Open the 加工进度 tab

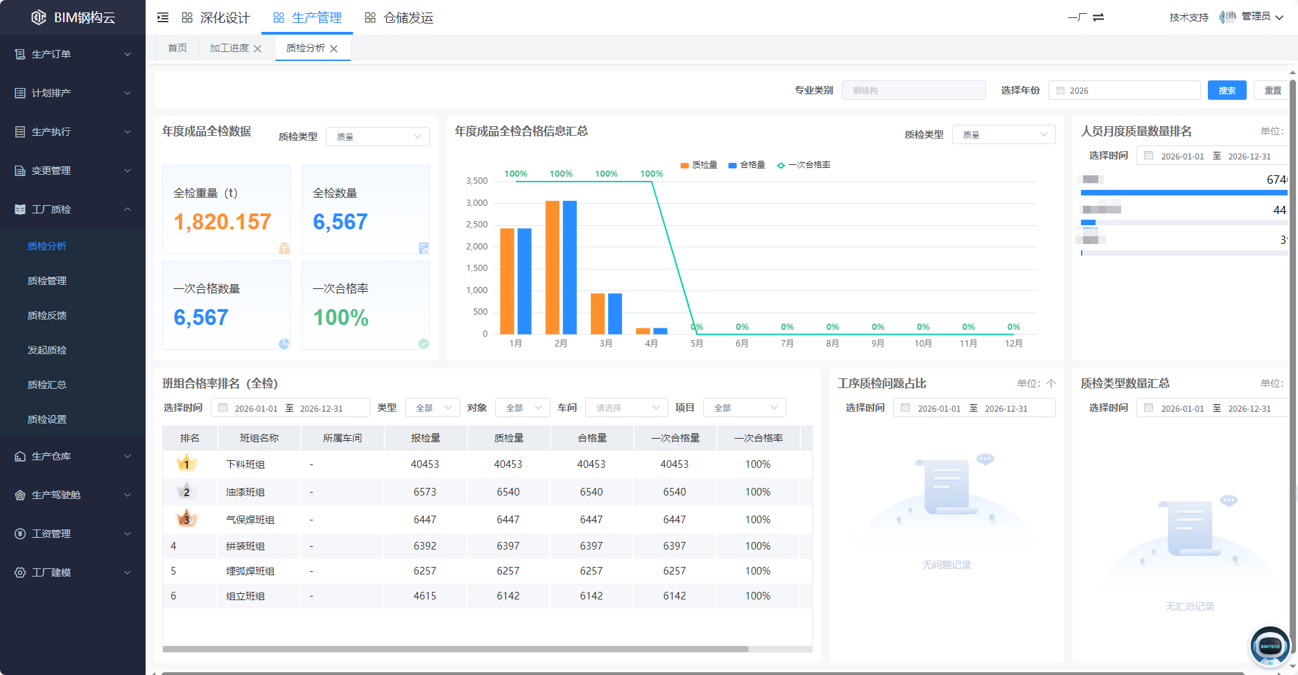pos(230,48)
